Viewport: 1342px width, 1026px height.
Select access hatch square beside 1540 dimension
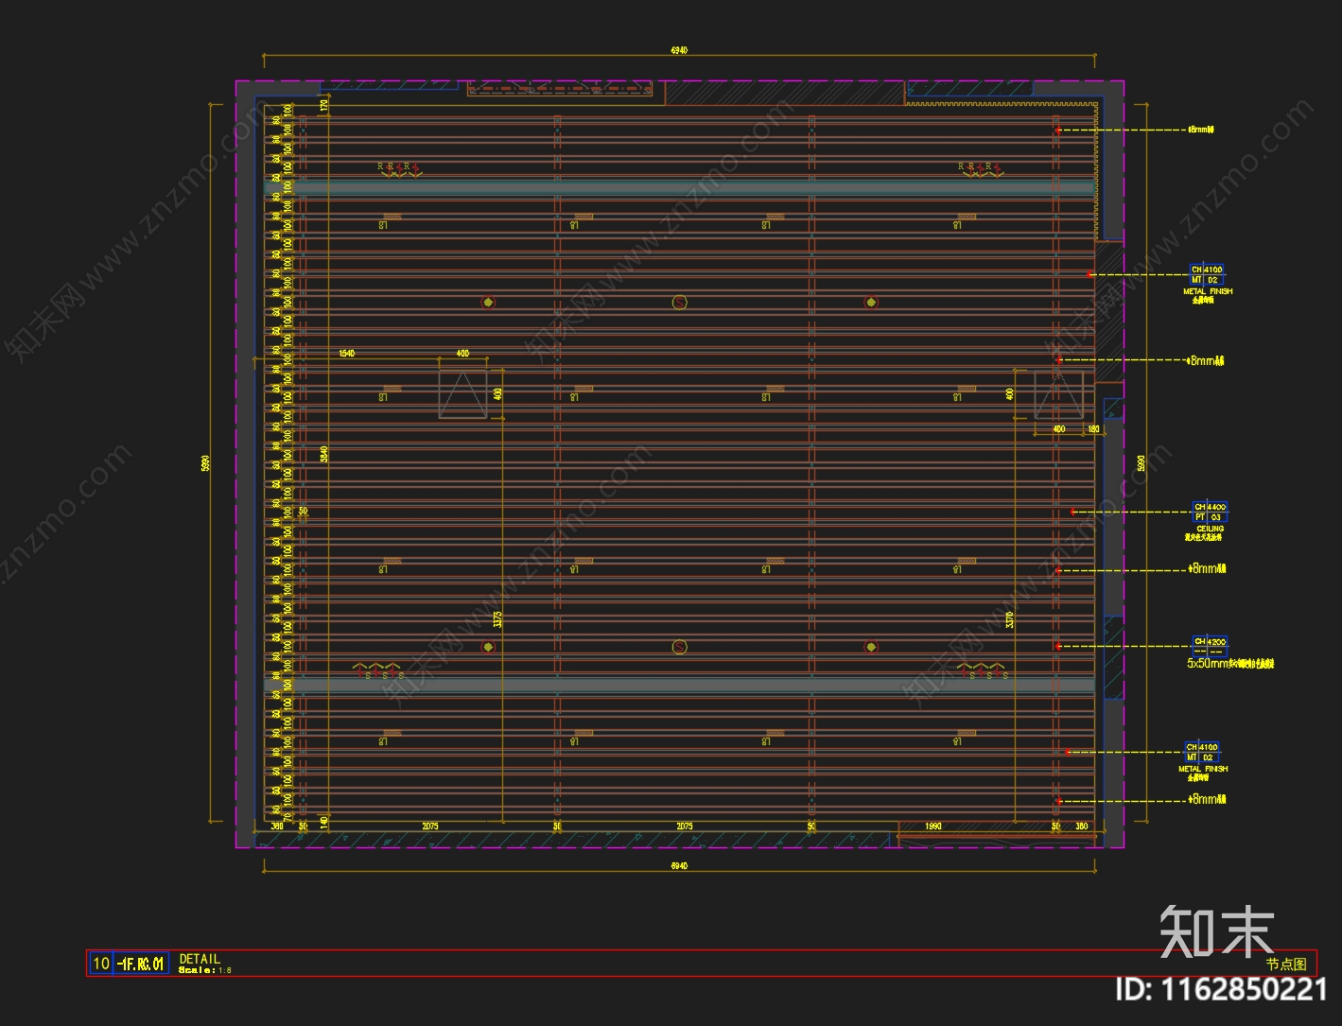[463, 394]
